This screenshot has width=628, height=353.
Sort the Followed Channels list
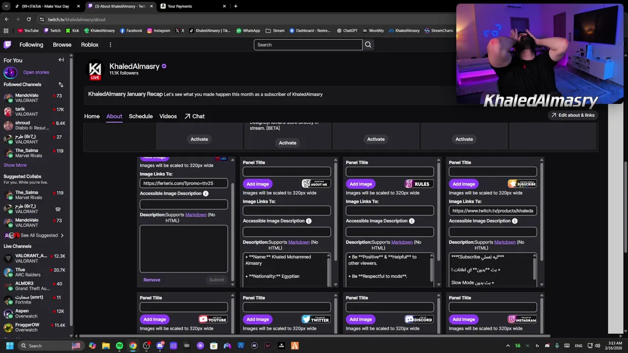pyautogui.click(x=61, y=84)
